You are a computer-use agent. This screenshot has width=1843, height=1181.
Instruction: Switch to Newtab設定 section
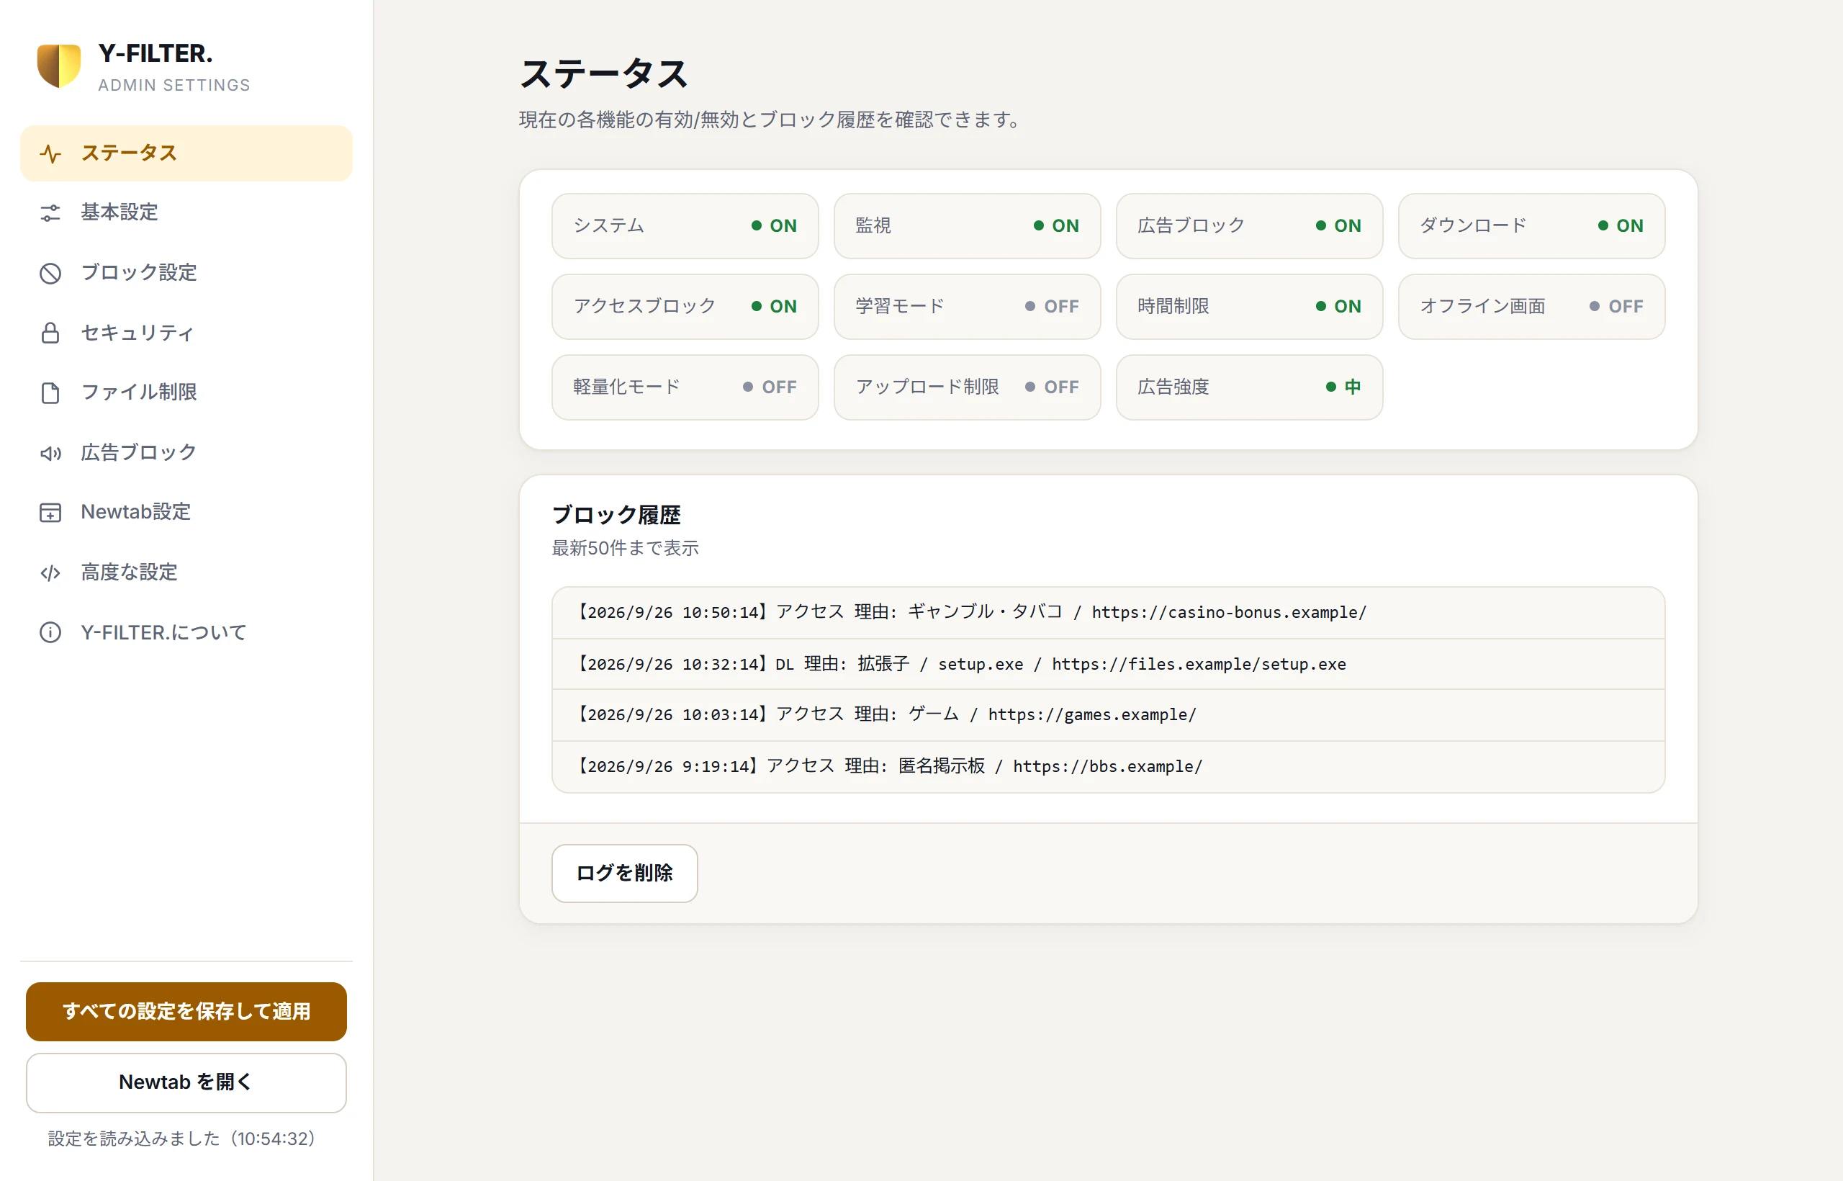186,512
